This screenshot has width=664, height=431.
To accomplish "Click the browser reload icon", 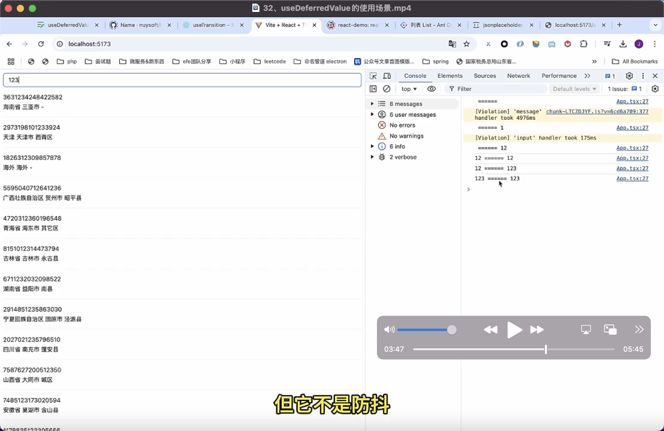I will 41,44.
